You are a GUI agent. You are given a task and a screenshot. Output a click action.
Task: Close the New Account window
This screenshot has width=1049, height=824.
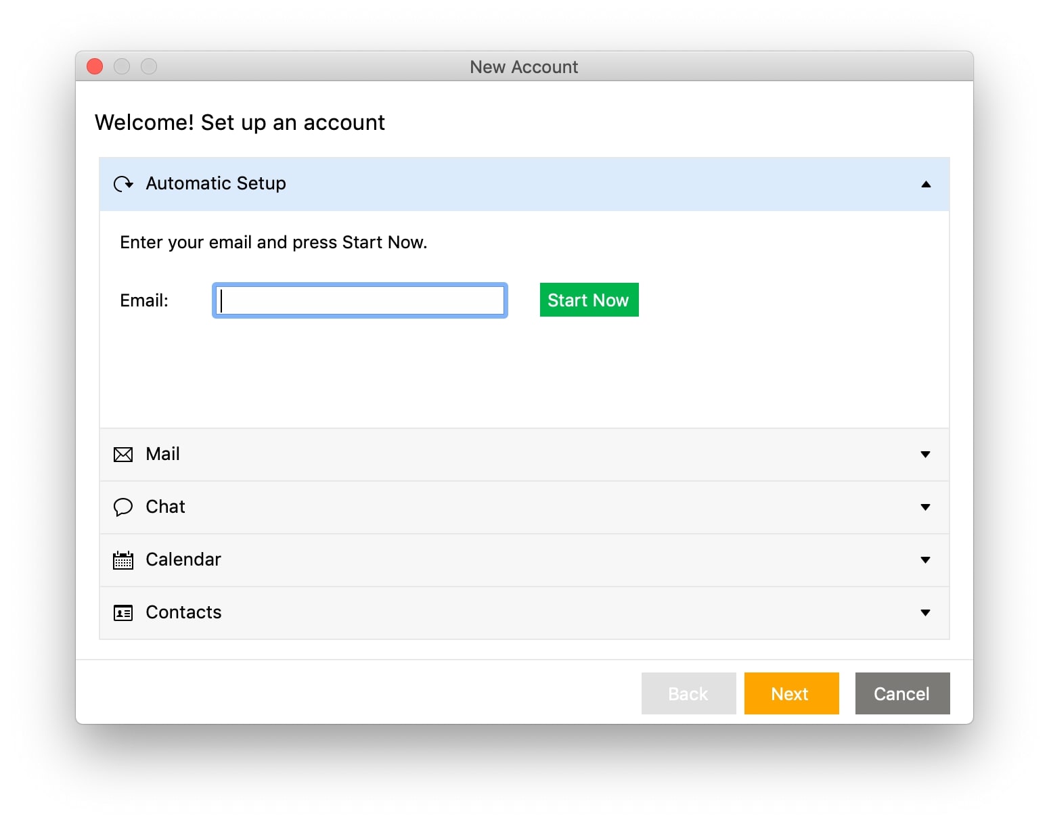tap(95, 66)
